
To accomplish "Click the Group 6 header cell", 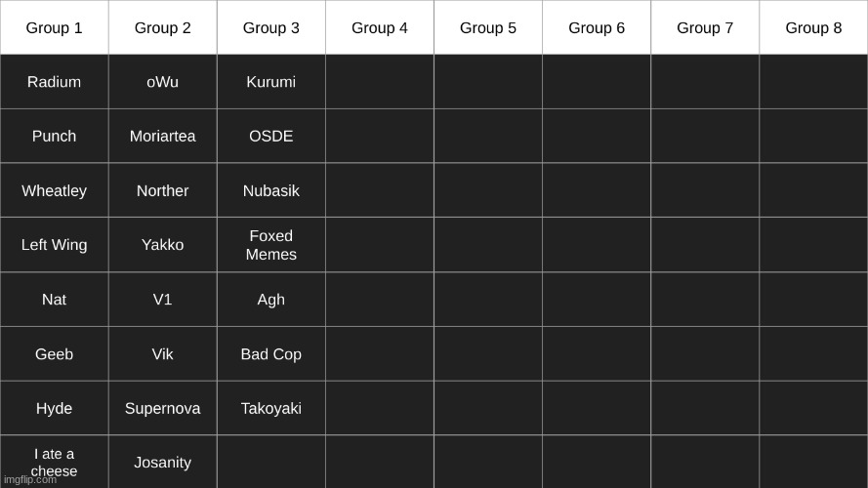I will pos(597,27).
